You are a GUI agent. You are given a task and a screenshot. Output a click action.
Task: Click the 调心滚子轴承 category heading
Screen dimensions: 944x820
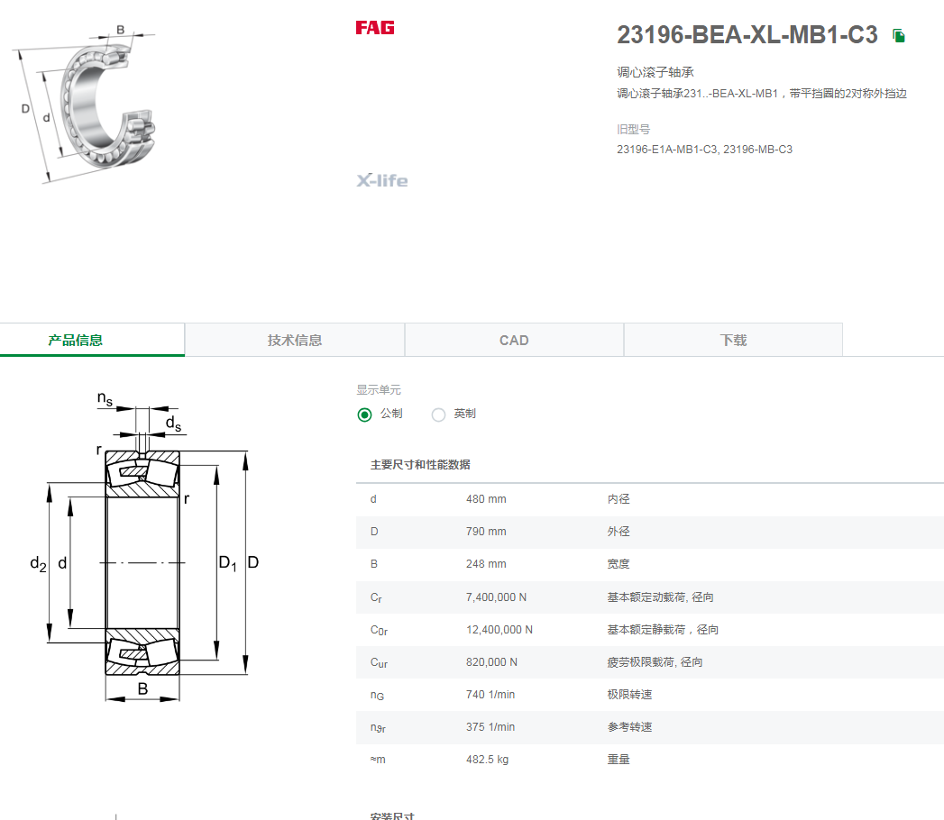(x=655, y=72)
